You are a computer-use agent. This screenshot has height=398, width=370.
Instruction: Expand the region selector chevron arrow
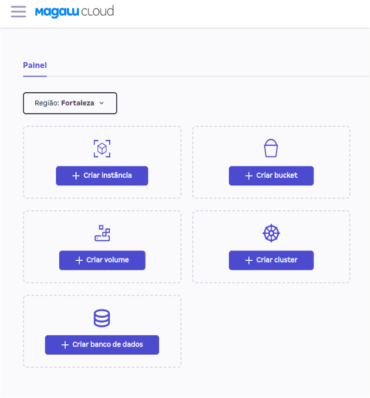tap(102, 103)
